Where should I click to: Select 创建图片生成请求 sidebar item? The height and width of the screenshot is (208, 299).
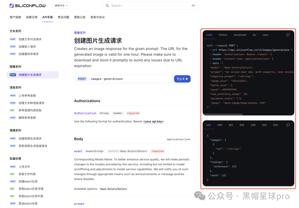click(33, 75)
